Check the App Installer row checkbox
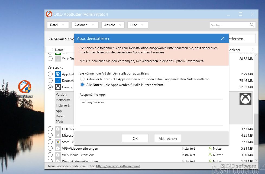This screenshot has width=265, height=174. 50,74
